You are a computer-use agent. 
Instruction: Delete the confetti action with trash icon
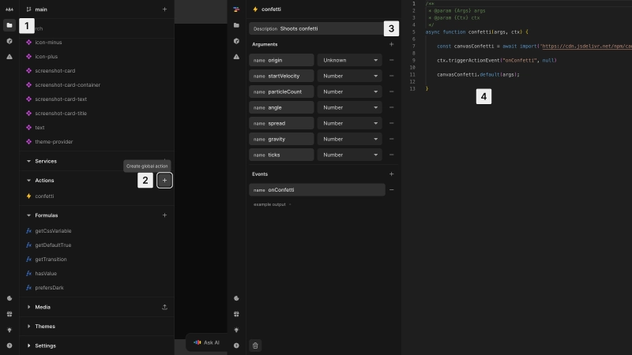(x=255, y=346)
